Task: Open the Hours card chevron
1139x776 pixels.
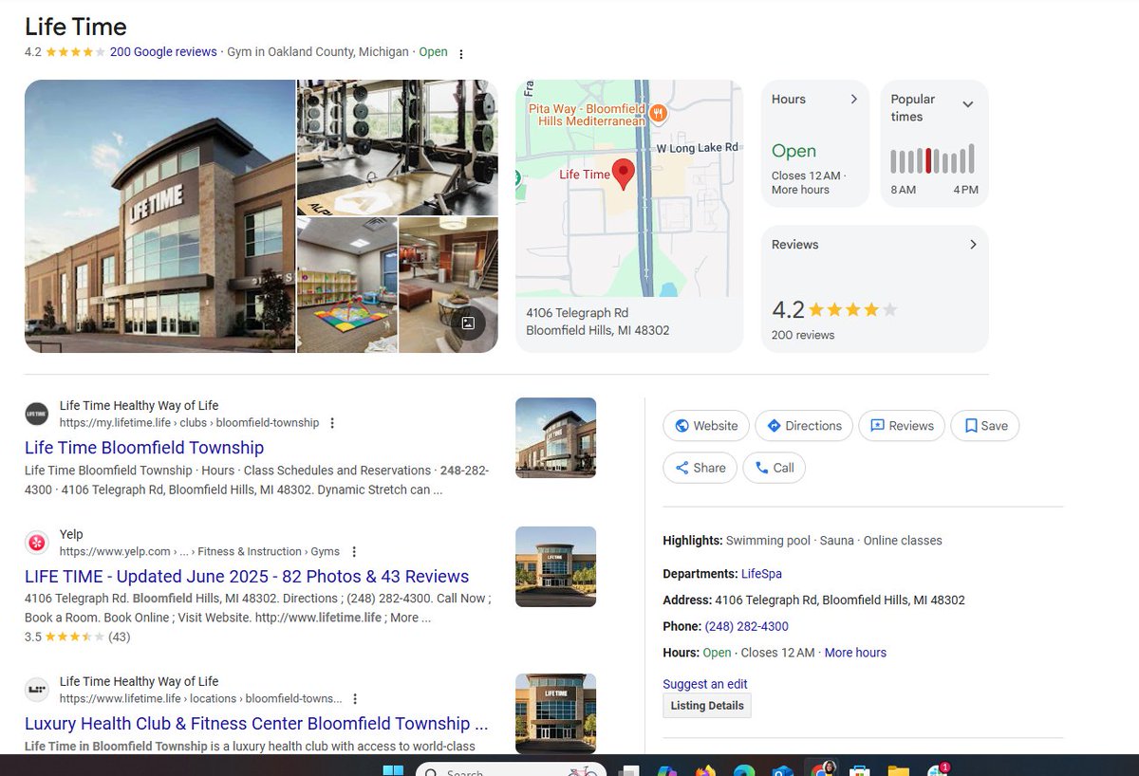Action: coord(853,99)
